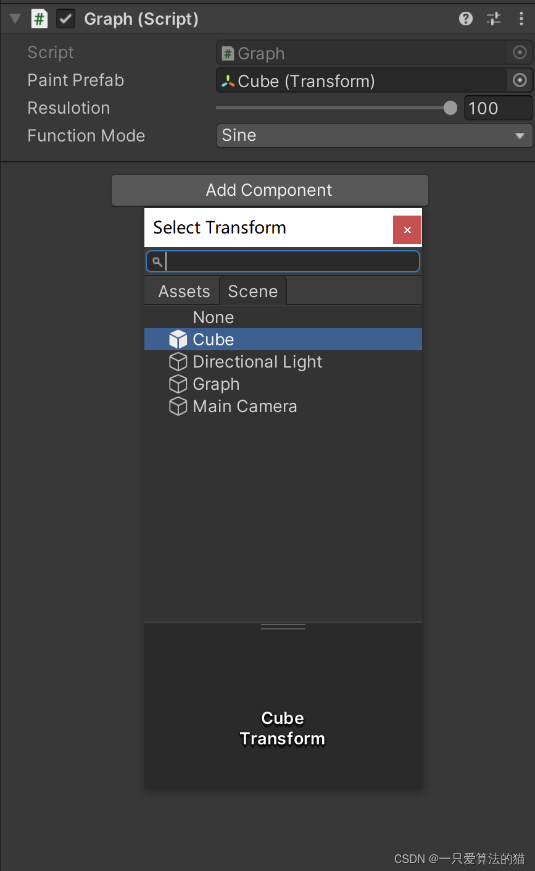Click the object picker next to Paint Prefab
535x871 pixels.
519,80
